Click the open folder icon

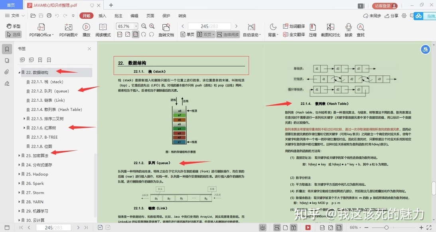click(x=33, y=16)
